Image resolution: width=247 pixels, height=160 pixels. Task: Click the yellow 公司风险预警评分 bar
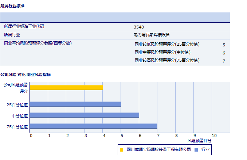66,87
